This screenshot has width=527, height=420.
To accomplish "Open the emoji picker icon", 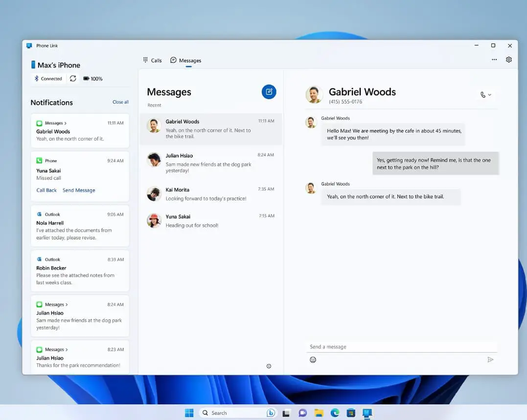I will pyautogui.click(x=313, y=360).
